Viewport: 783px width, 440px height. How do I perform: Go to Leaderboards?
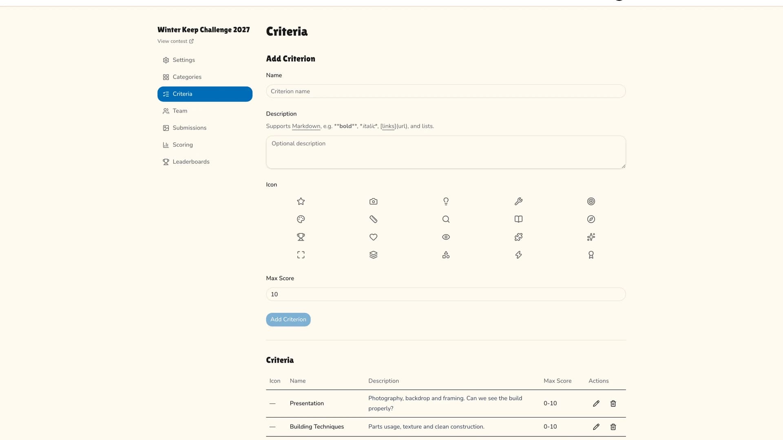pyautogui.click(x=205, y=162)
